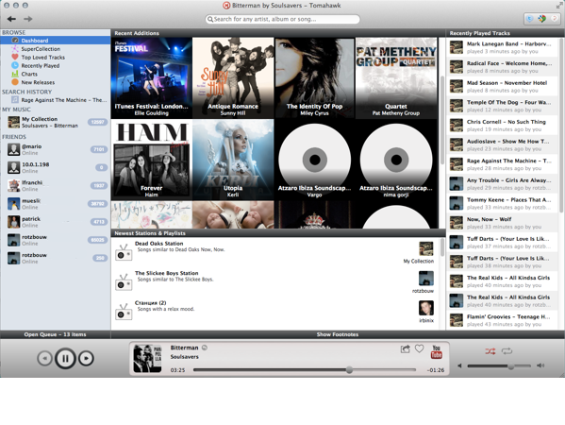The width and height of the screenshot is (565, 425).
Task: Open Charts in the sidebar
Action: tap(29, 74)
